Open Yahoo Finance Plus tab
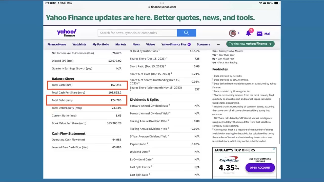 [176, 44]
